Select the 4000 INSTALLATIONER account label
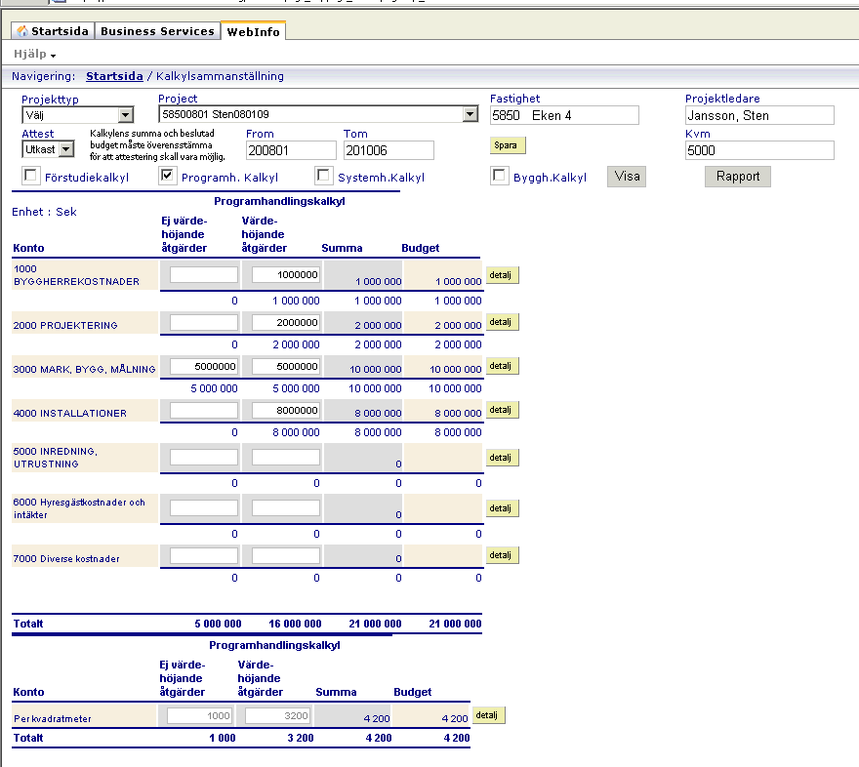 tap(69, 414)
